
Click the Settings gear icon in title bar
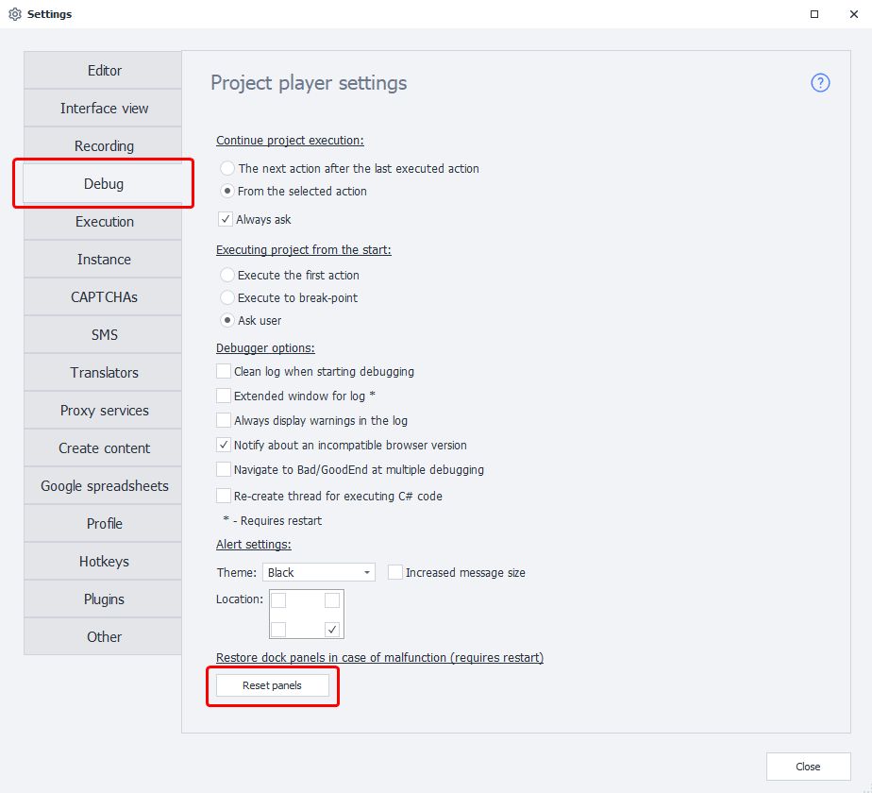click(14, 14)
